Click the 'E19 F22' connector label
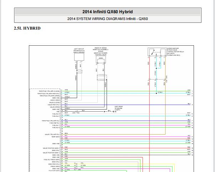The width and height of the screenshot is (215, 172). [x=76, y=113]
